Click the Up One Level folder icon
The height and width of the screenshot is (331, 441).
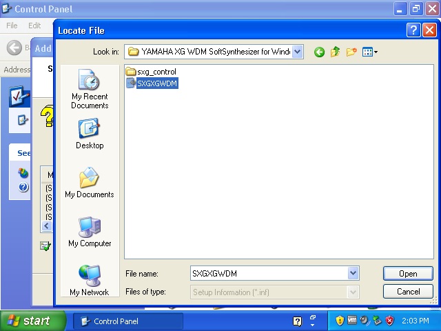336,52
